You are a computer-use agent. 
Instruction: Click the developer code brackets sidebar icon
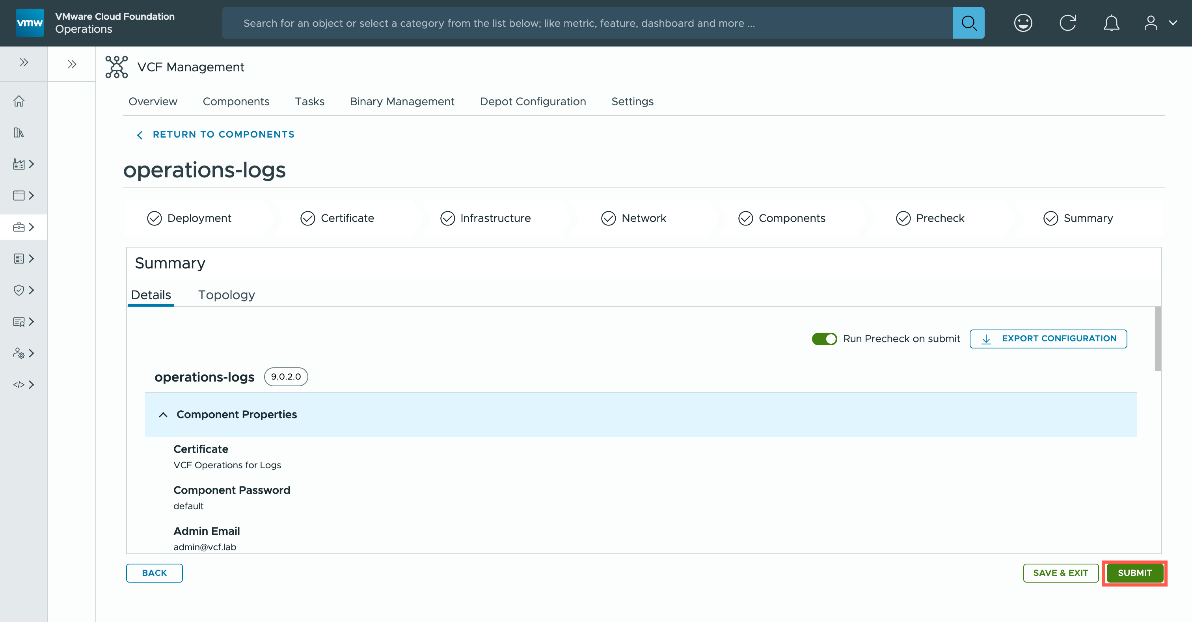(19, 385)
